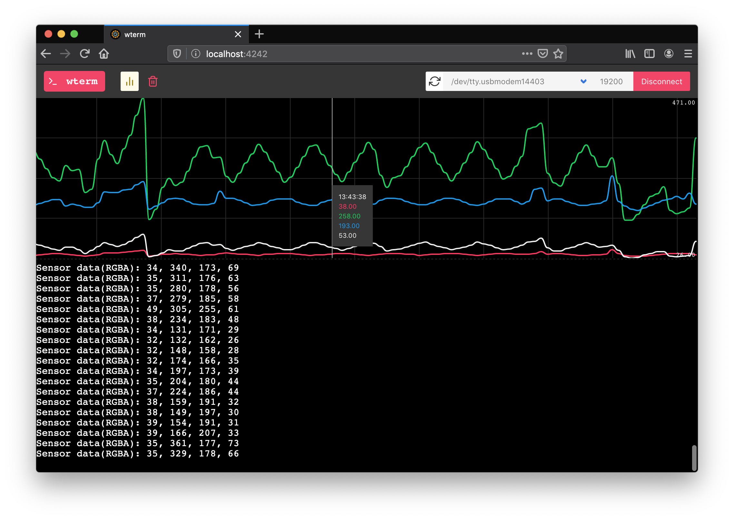The image size is (734, 520).
Task: Click the 19200 baud rate field
Action: 611,81
